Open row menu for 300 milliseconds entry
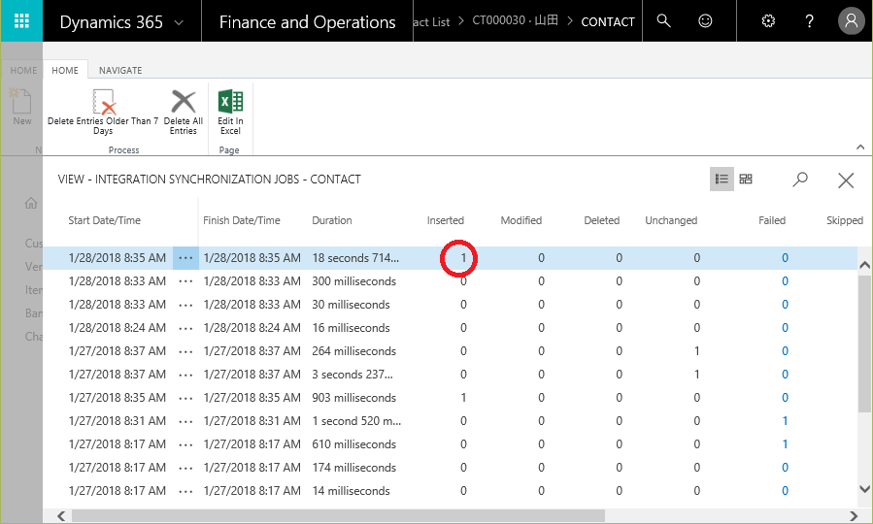 click(185, 281)
